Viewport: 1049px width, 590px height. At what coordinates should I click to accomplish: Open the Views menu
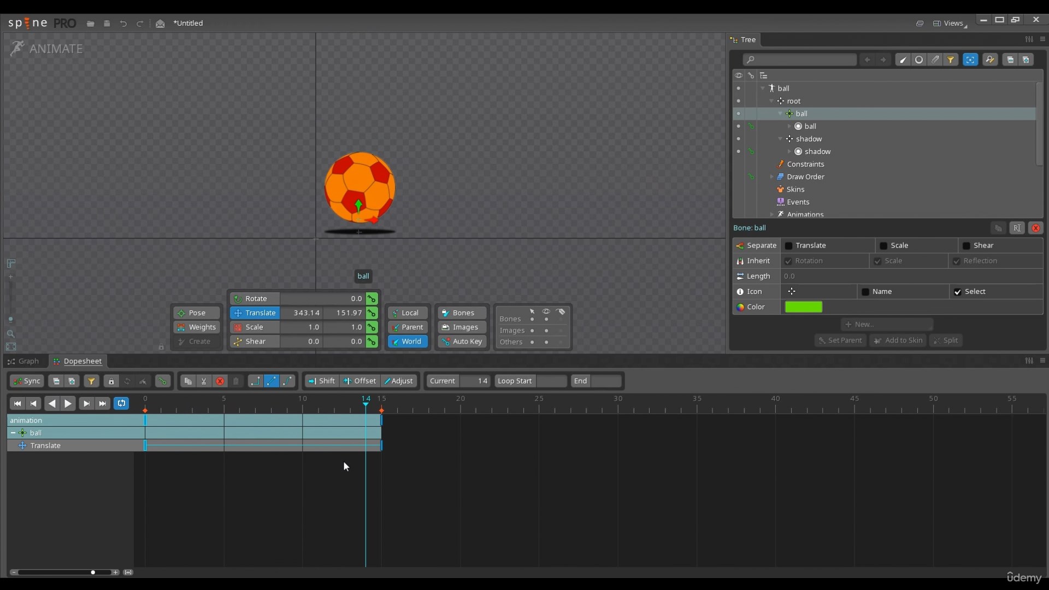point(950,23)
